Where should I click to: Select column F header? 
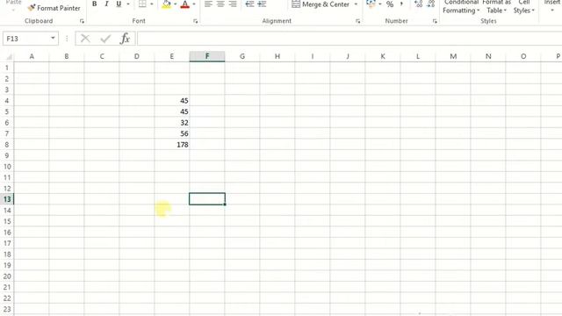[207, 56]
